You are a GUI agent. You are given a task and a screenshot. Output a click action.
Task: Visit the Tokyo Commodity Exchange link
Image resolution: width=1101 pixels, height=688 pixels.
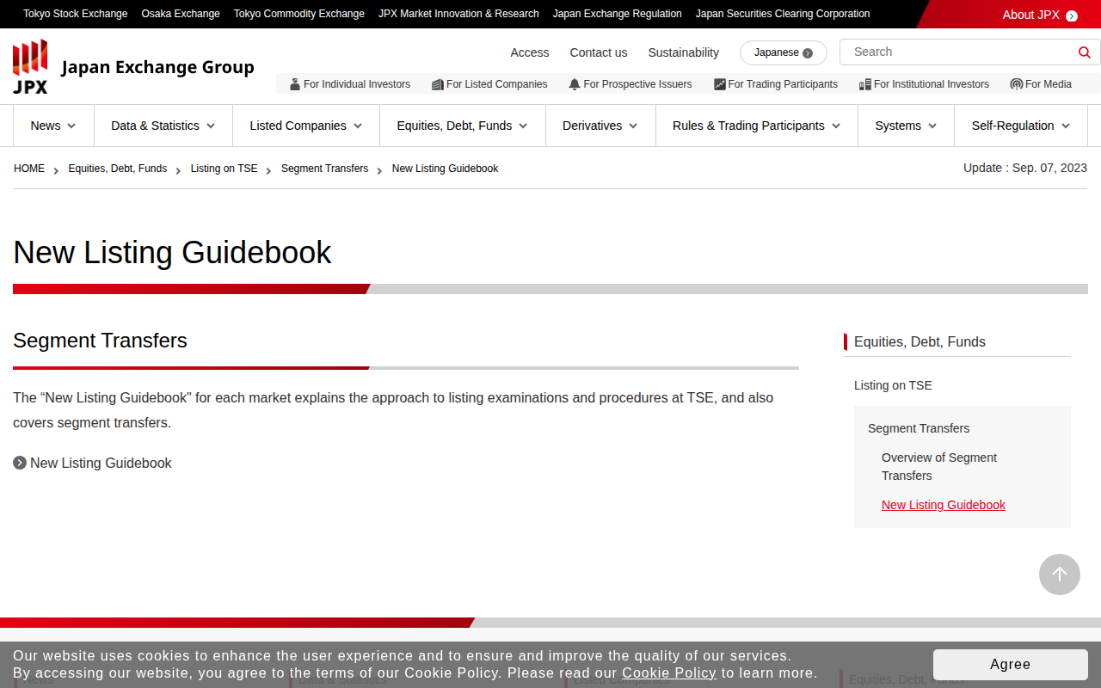click(299, 14)
